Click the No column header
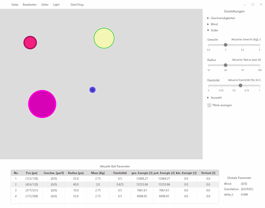The width and height of the screenshot is (265, 208). pos(16,173)
